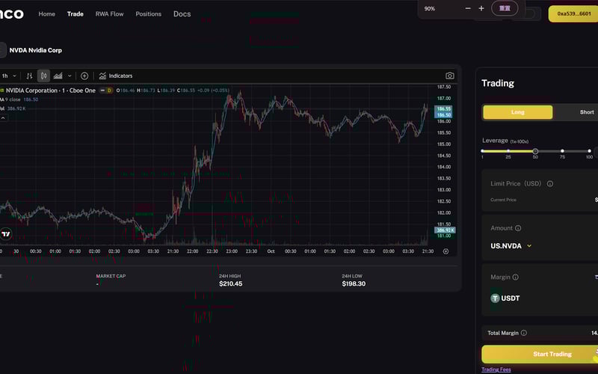This screenshot has height=374, width=598.
Task: Select the Short position option
Action: tap(587, 112)
